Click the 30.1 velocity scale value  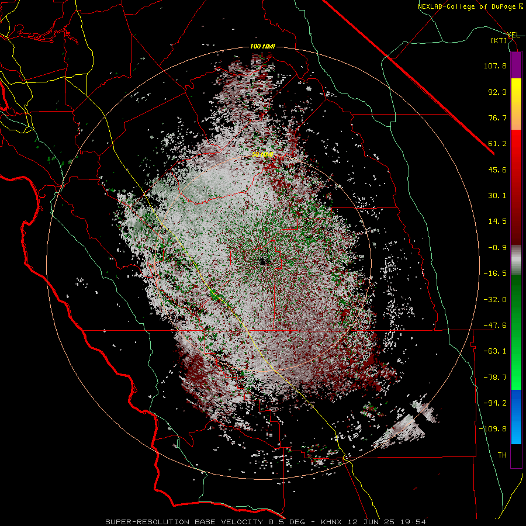pyautogui.click(x=497, y=196)
